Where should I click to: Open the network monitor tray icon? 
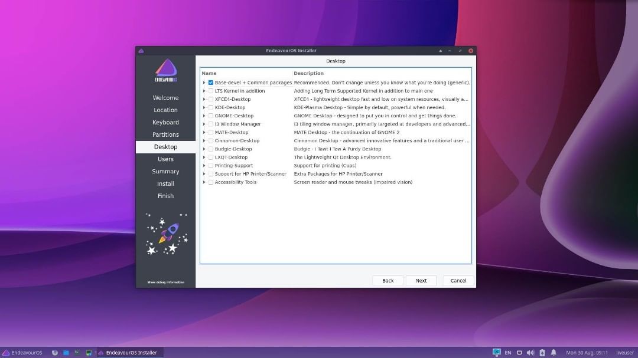tap(496, 353)
